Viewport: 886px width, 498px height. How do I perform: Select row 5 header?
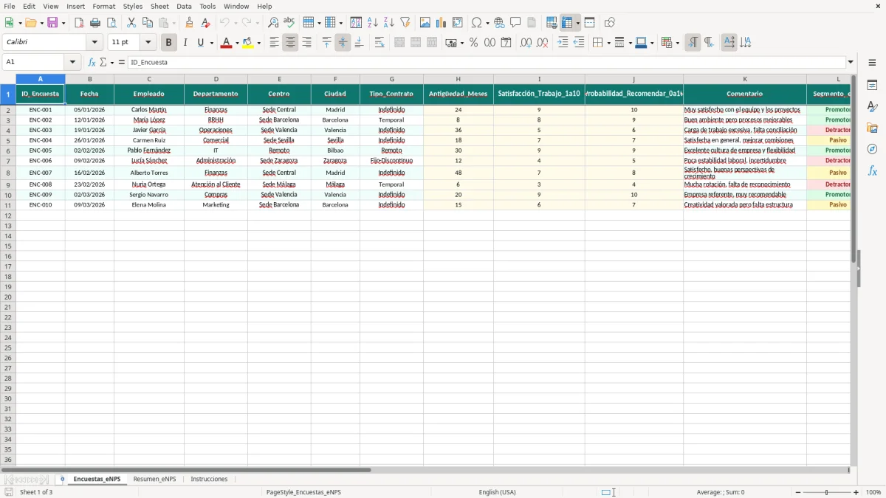tap(7, 140)
